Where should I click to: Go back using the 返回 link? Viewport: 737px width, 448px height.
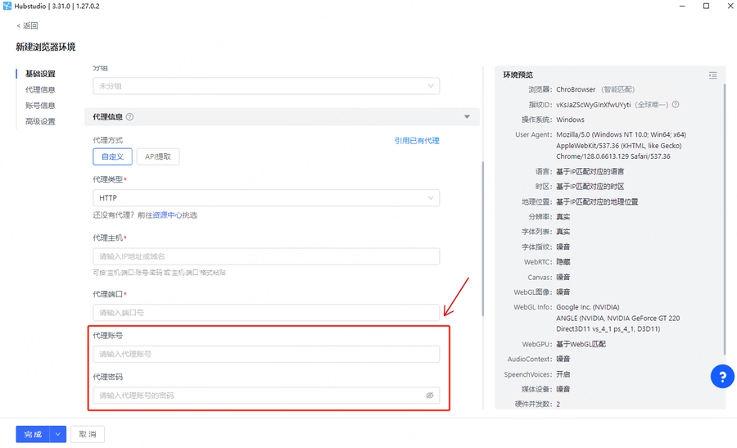pyautogui.click(x=27, y=25)
